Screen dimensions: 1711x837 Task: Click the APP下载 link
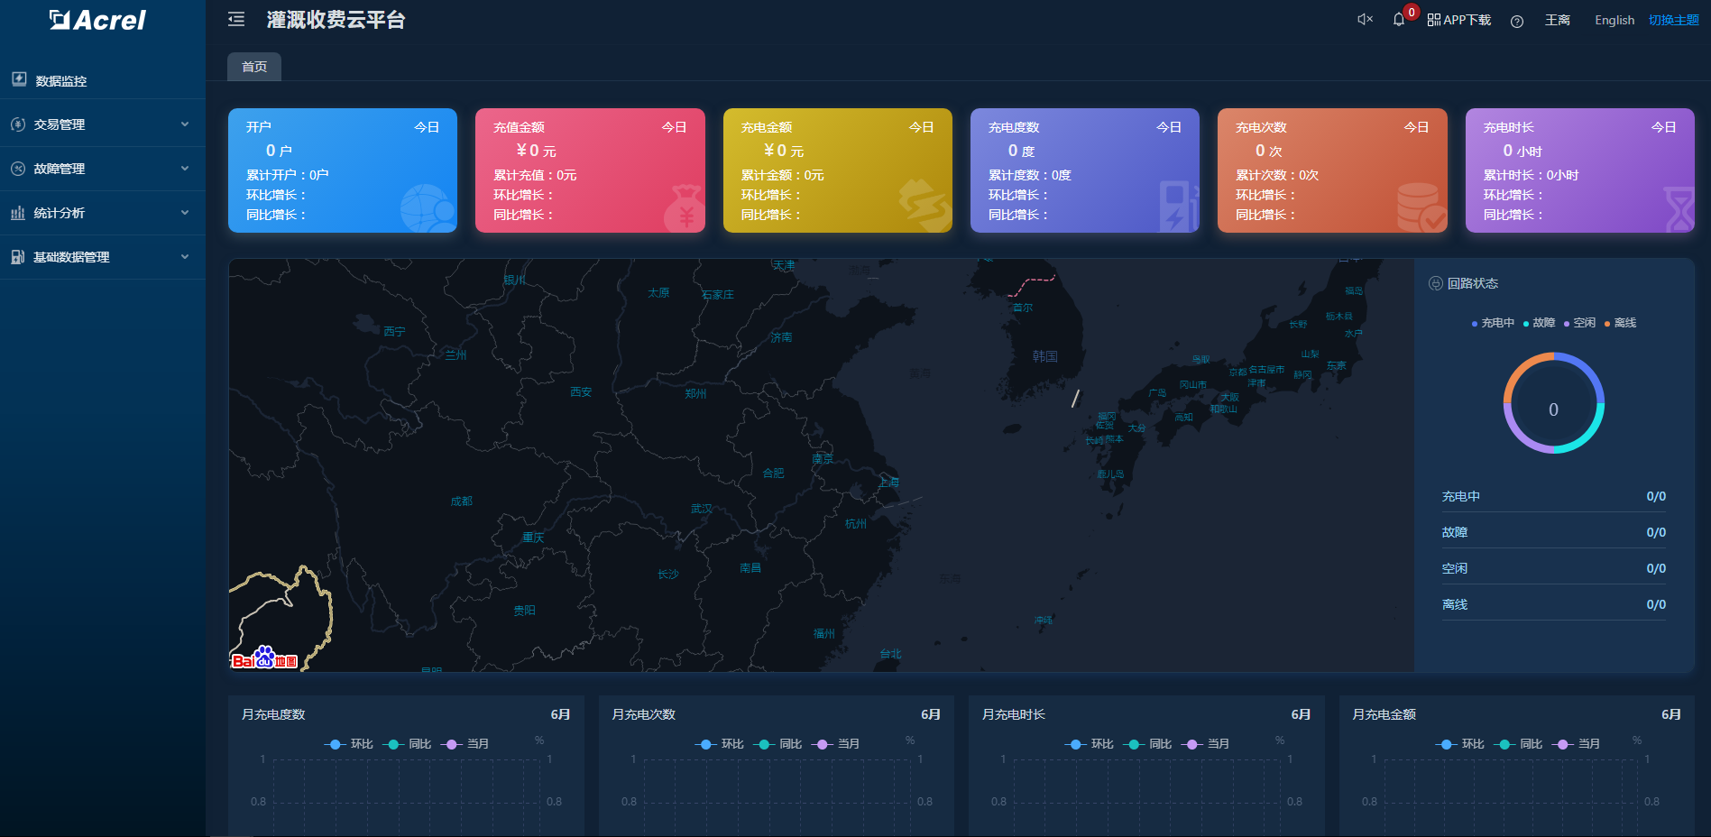click(x=1467, y=20)
